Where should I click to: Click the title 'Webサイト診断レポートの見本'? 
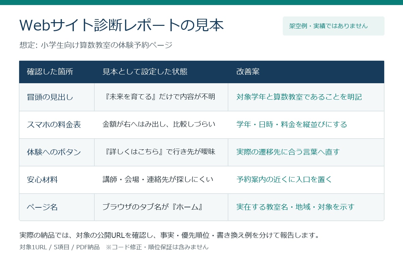click(122, 25)
